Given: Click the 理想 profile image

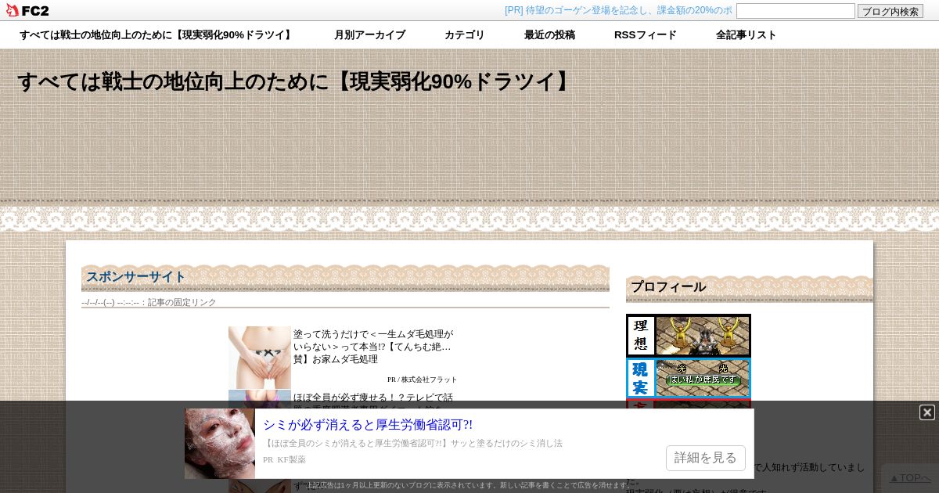Looking at the screenshot, I should click(x=689, y=336).
